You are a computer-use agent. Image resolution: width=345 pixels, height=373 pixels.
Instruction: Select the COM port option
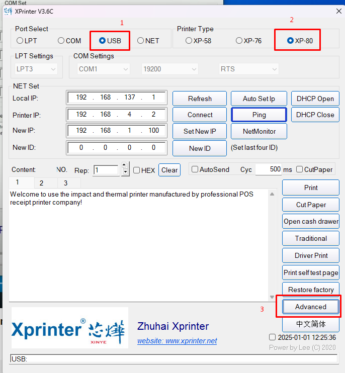pyautogui.click(x=61, y=41)
